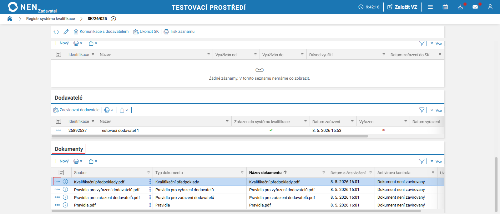
Task: Open the downloads icon in header
Action: [460, 7]
